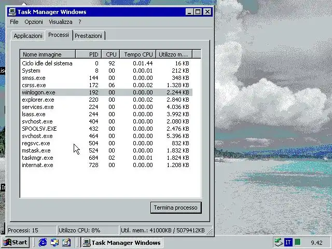
Task: Click the green CPU usage tray icon
Action: [x=297, y=242]
